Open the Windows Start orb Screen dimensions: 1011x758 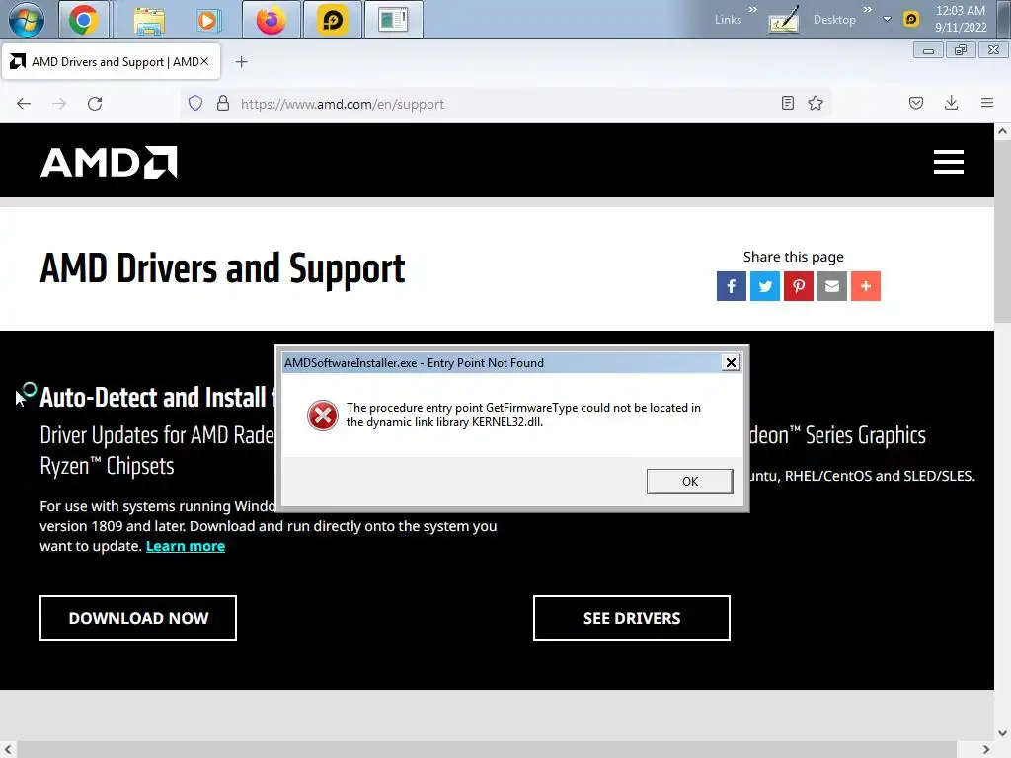coord(27,20)
